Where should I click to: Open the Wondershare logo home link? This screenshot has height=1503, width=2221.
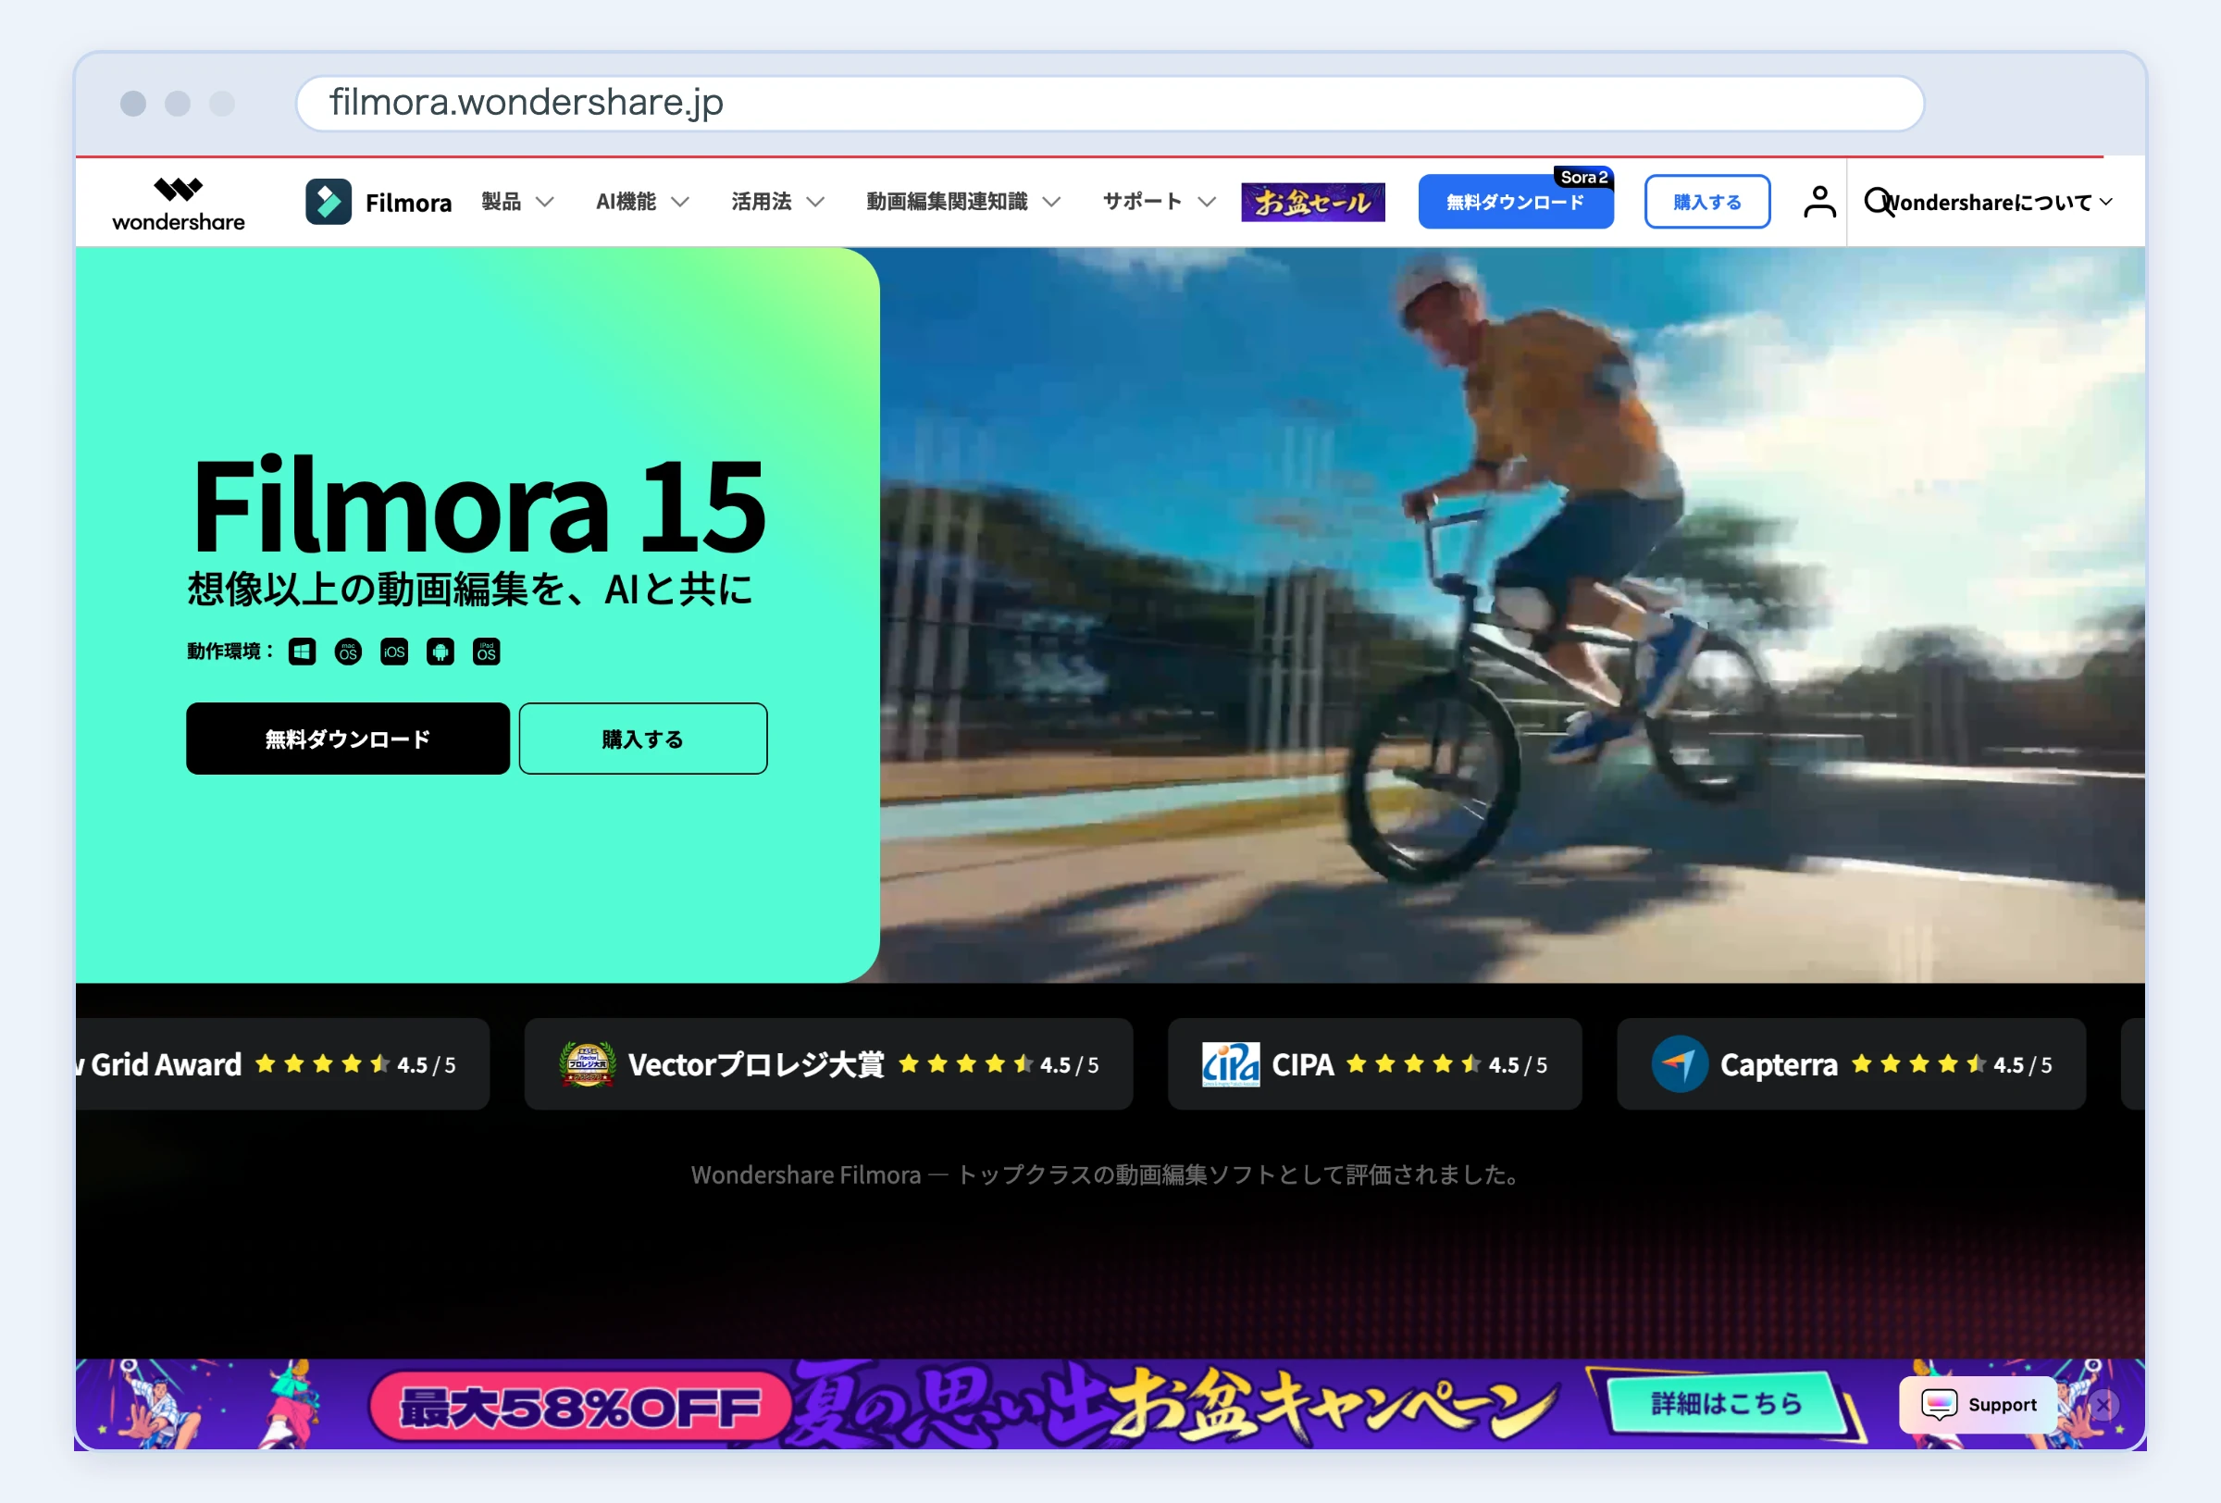(179, 204)
